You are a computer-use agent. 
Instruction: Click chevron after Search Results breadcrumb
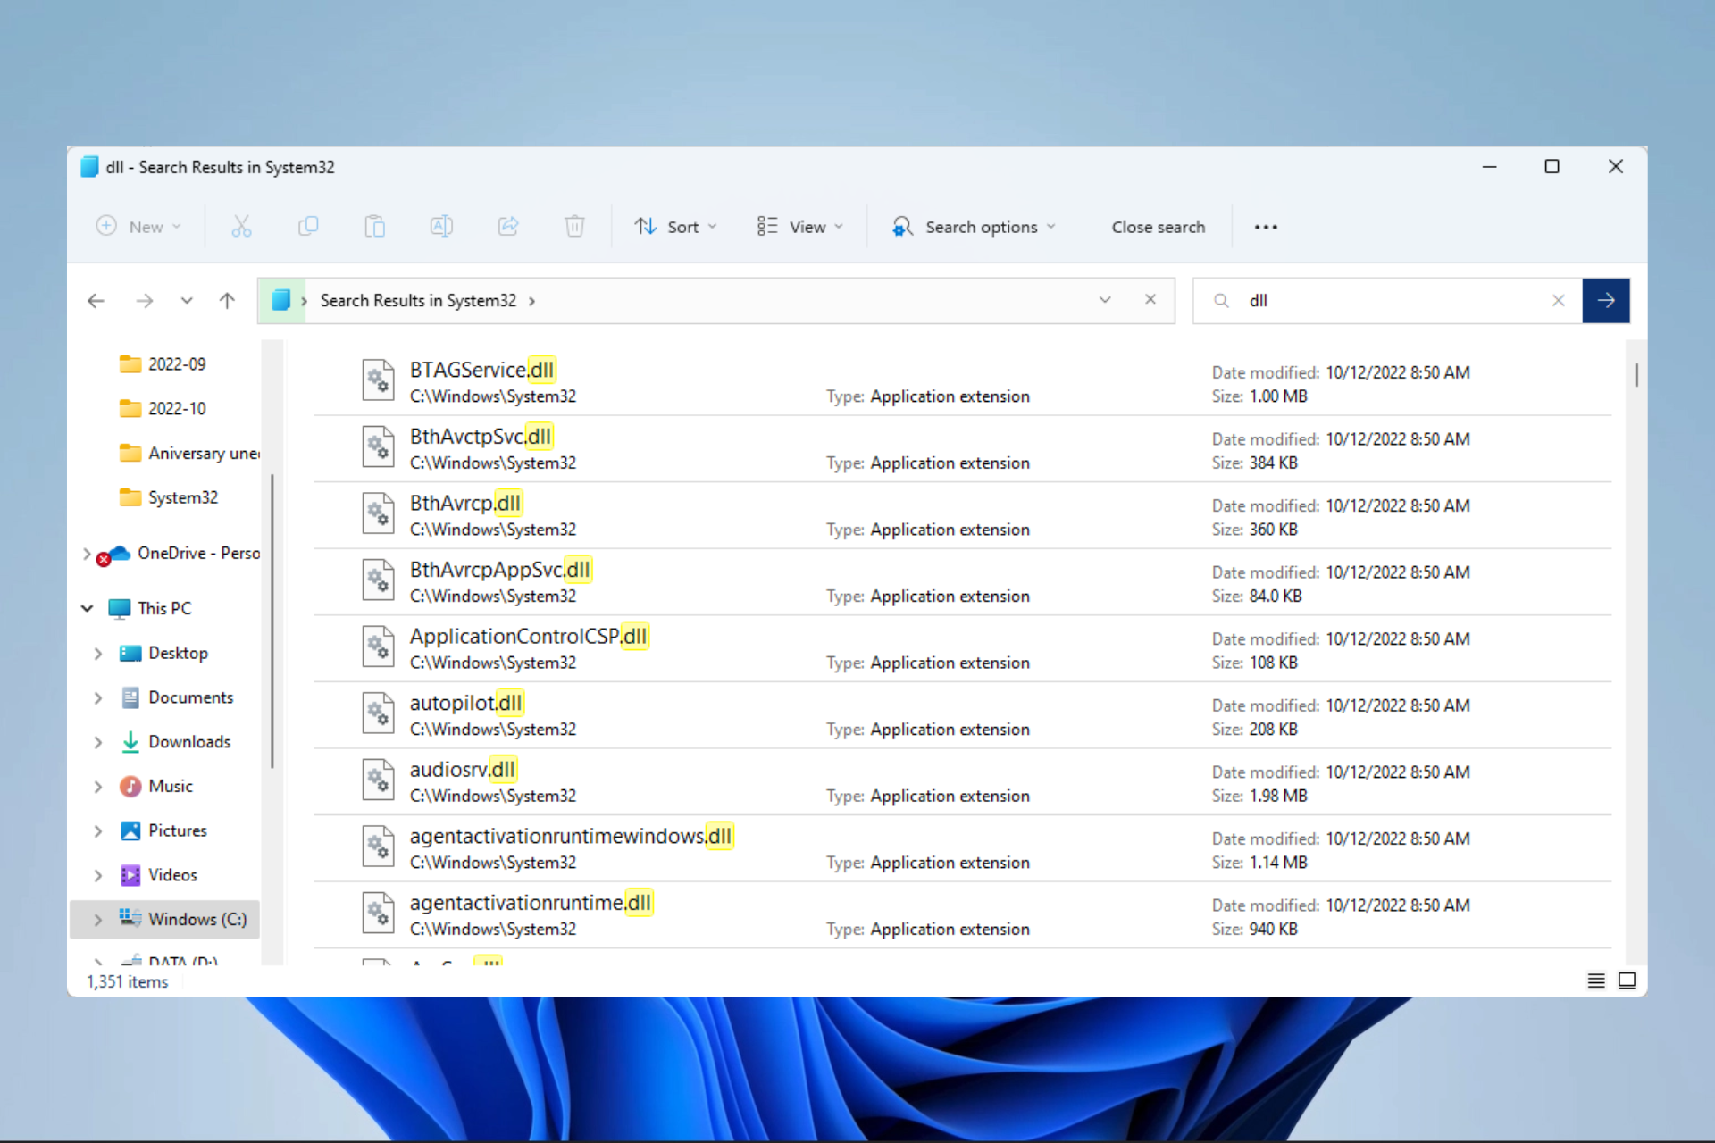(531, 301)
